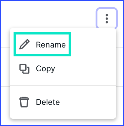The image size is (124, 126).
Task: Click the pencil icon beside Rename
Action: click(x=24, y=44)
